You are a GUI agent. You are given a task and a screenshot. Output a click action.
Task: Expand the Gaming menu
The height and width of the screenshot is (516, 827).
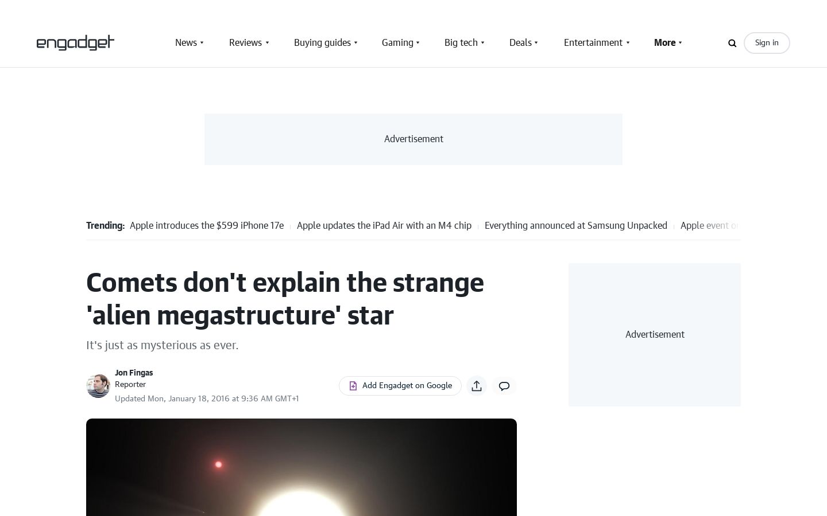(401, 43)
